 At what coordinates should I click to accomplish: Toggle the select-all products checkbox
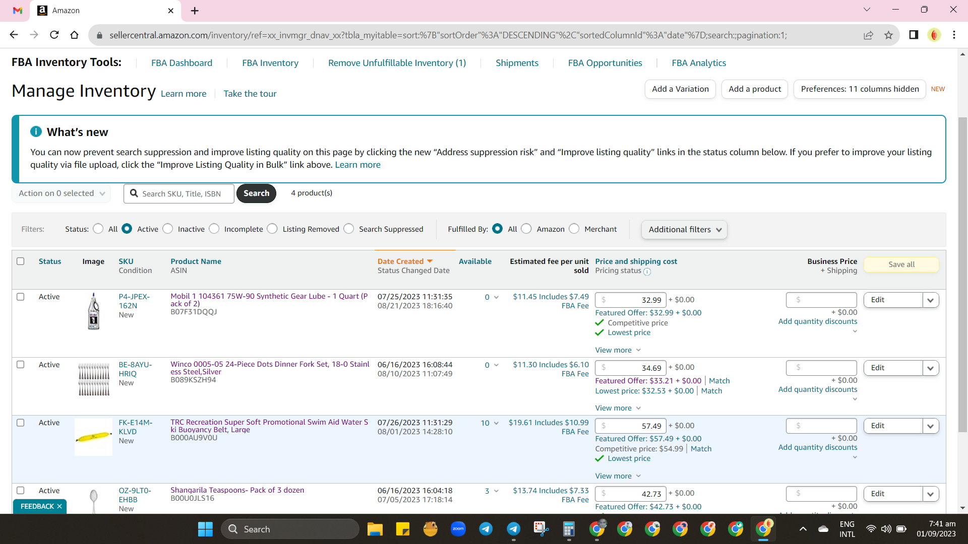pos(21,261)
